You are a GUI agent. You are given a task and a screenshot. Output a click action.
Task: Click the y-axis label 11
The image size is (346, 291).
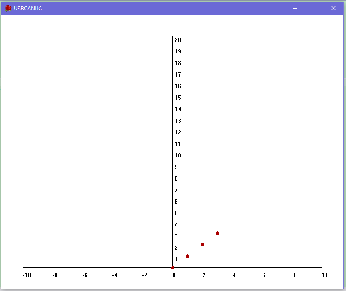pos(177,144)
